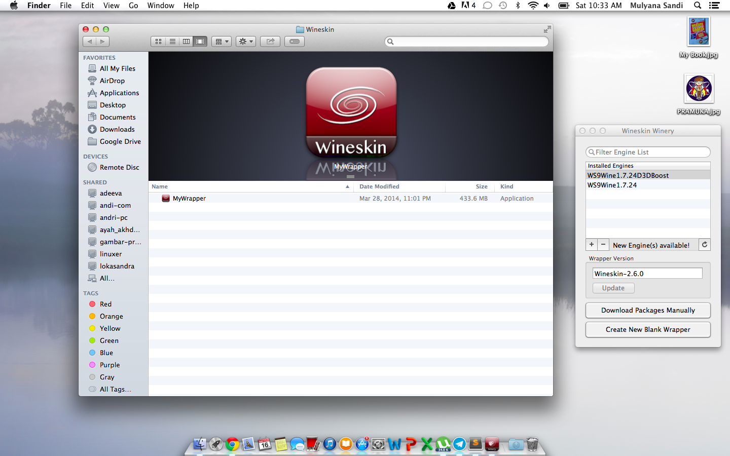Go back in the Finder window

(90, 42)
